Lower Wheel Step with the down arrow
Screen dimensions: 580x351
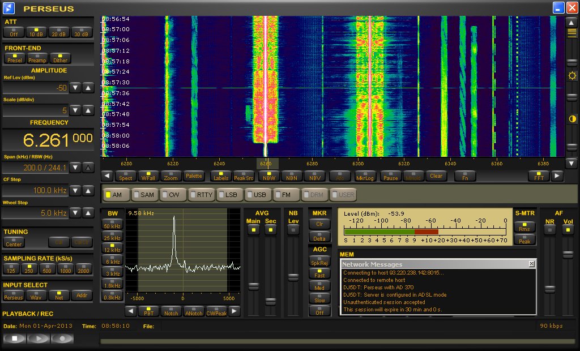(76, 213)
